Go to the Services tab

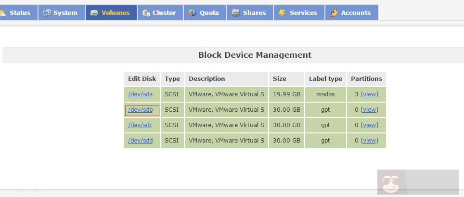[303, 13]
